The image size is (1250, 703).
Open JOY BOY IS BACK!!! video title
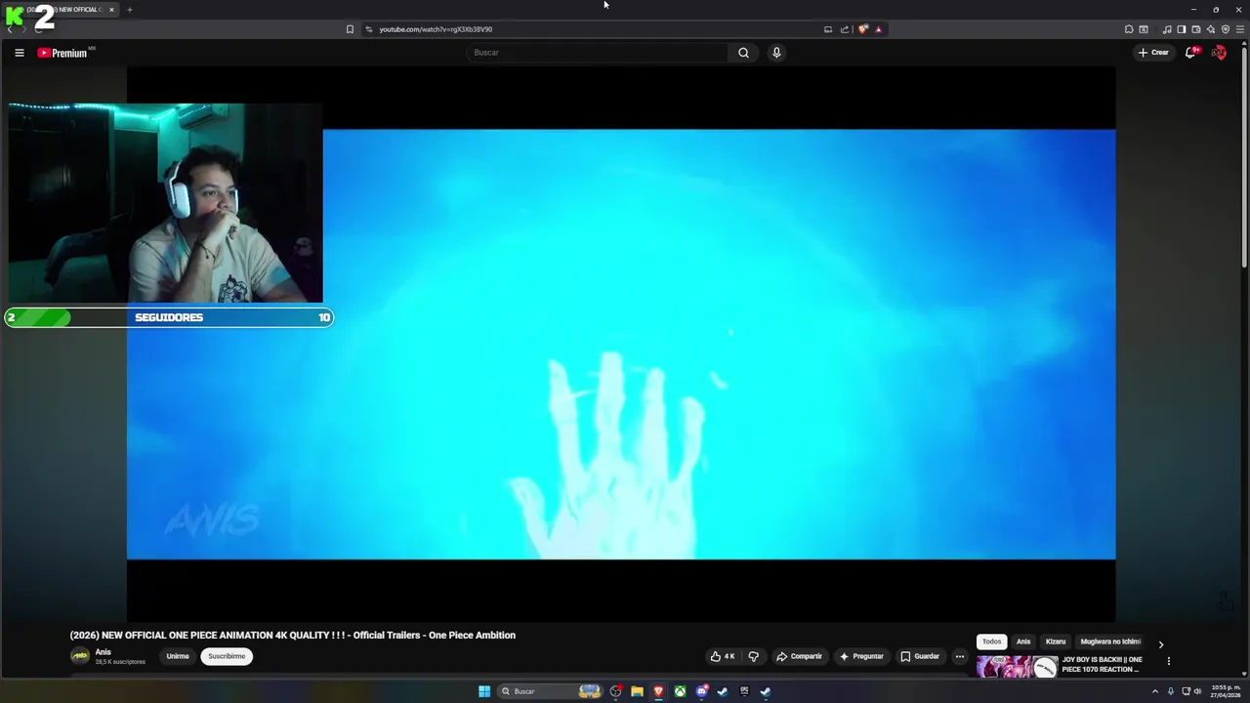point(1102,664)
